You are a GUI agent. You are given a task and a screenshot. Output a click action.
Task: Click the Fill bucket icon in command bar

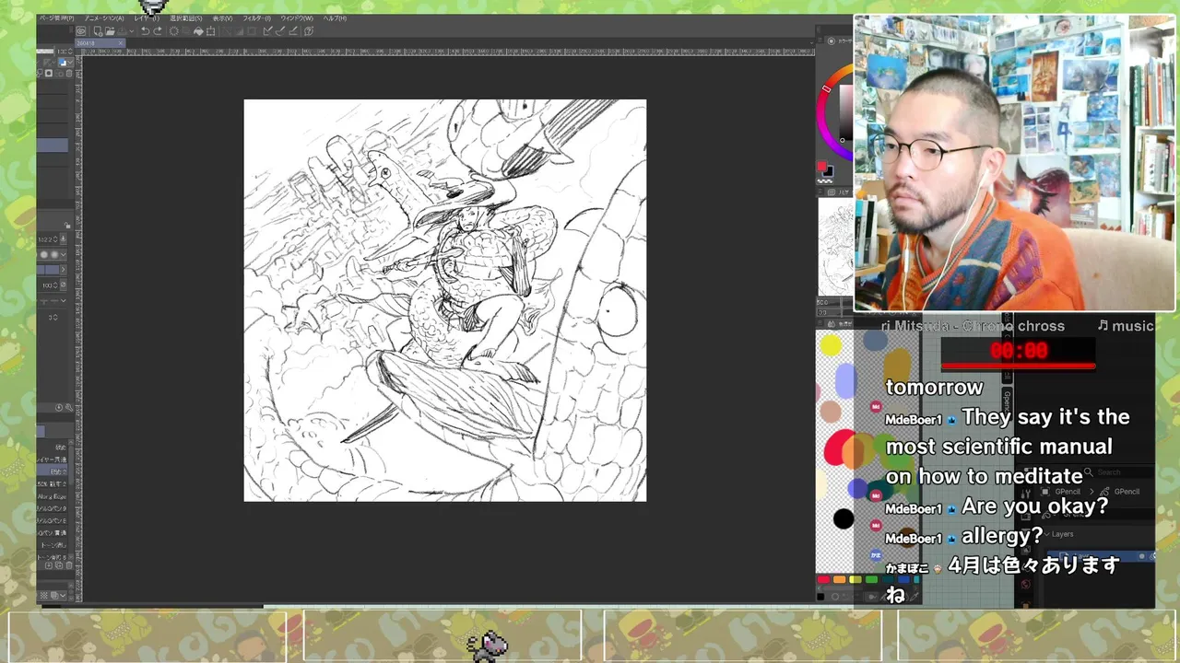pos(198,31)
